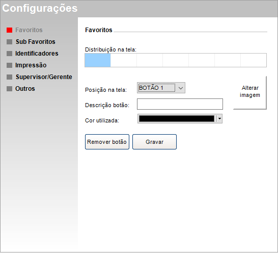
Task: Save settings with the Gravar button
Action: (154, 142)
